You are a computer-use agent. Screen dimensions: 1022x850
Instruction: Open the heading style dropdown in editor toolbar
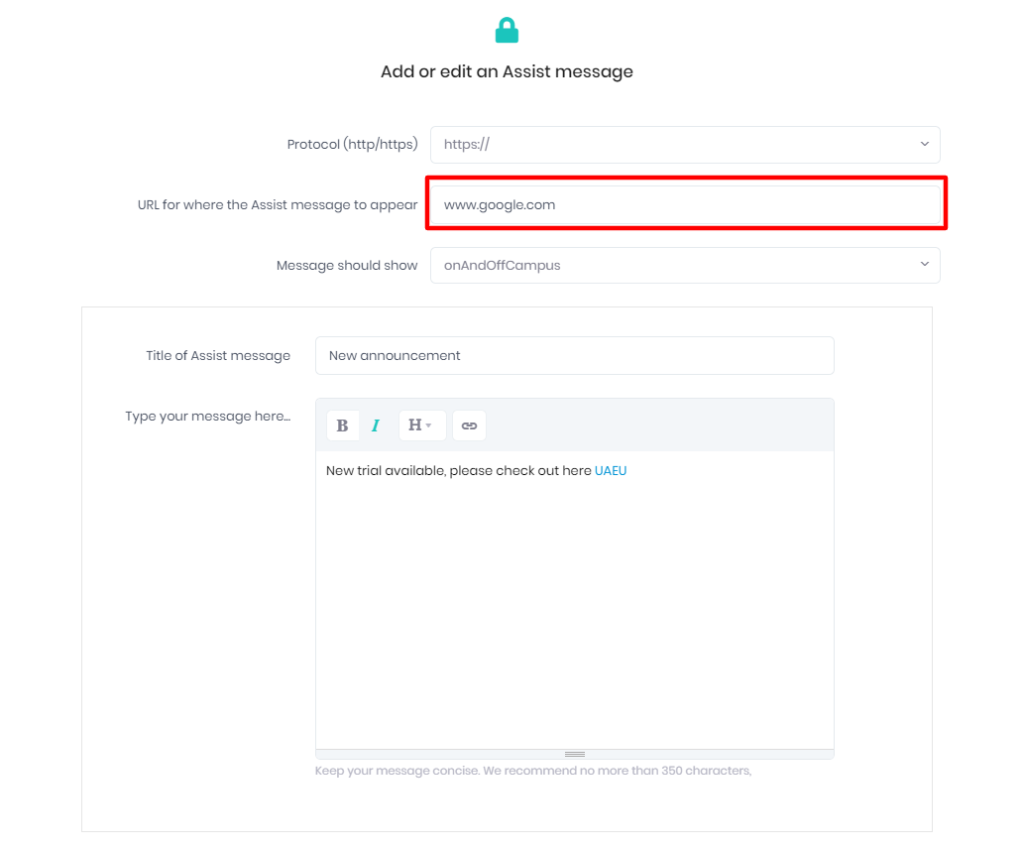[421, 425]
